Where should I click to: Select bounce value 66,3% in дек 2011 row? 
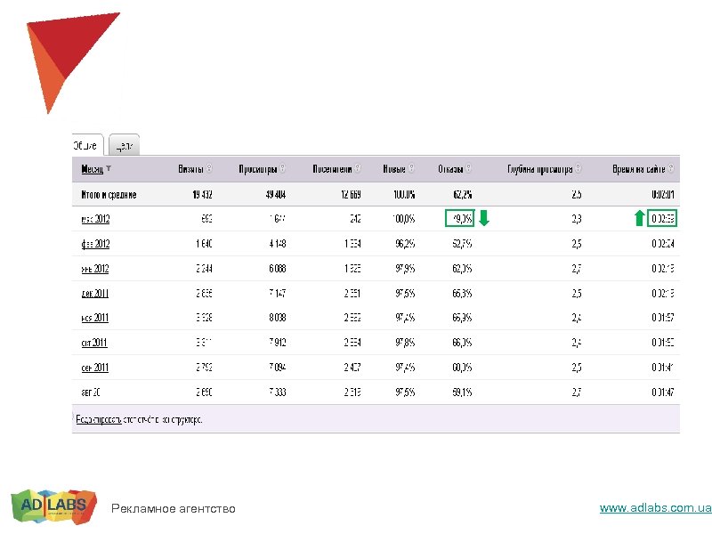click(462, 294)
